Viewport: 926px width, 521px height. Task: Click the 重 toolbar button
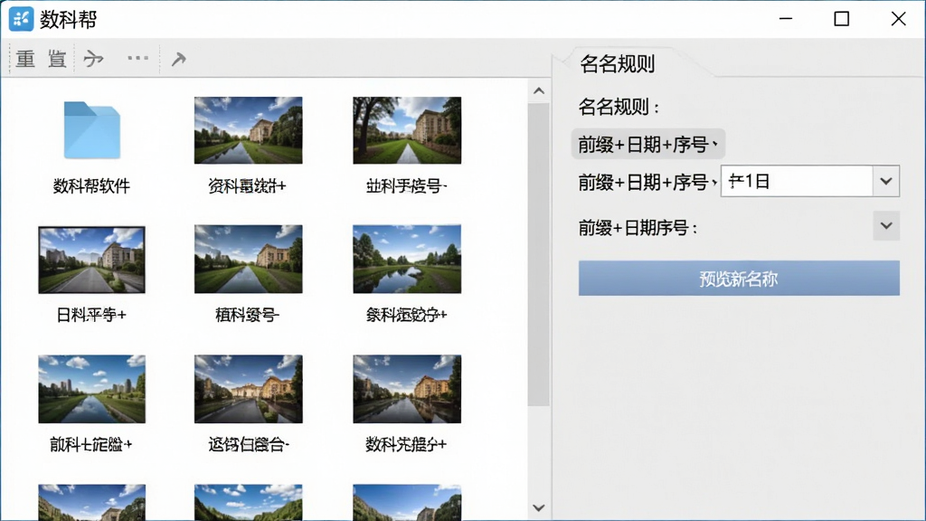[x=25, y=59]
